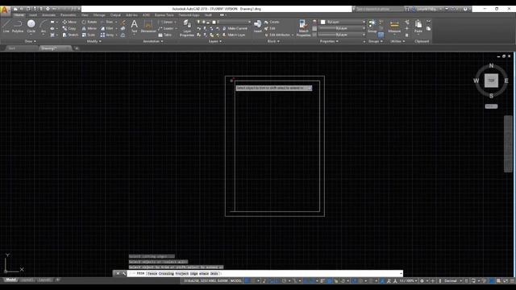Open the Home ribbon tab

coord(19,15)
